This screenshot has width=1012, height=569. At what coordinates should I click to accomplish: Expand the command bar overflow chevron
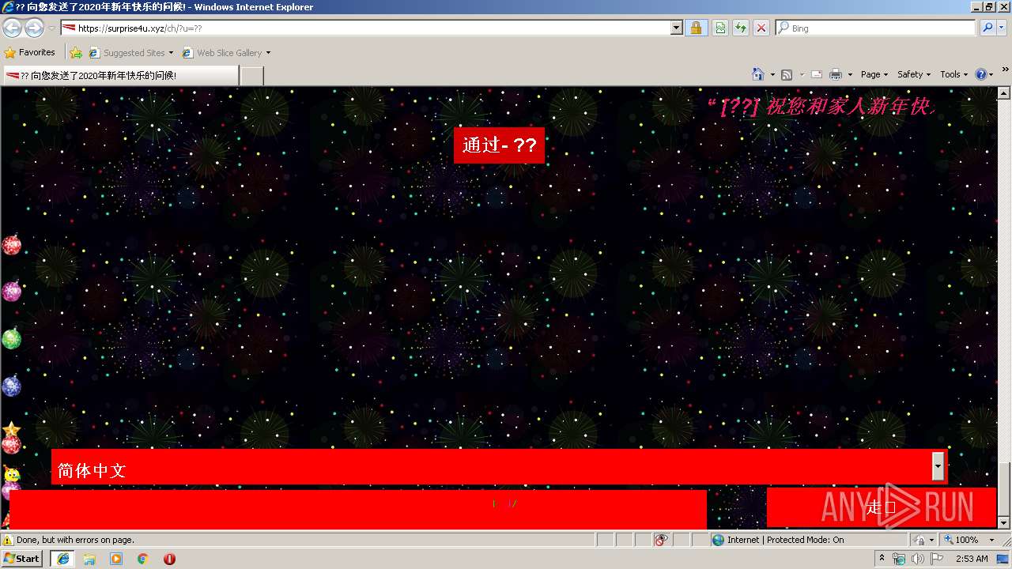pyautogui.click(x=1006, y=70)
